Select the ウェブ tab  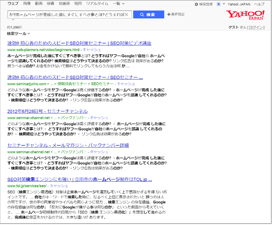13,4
